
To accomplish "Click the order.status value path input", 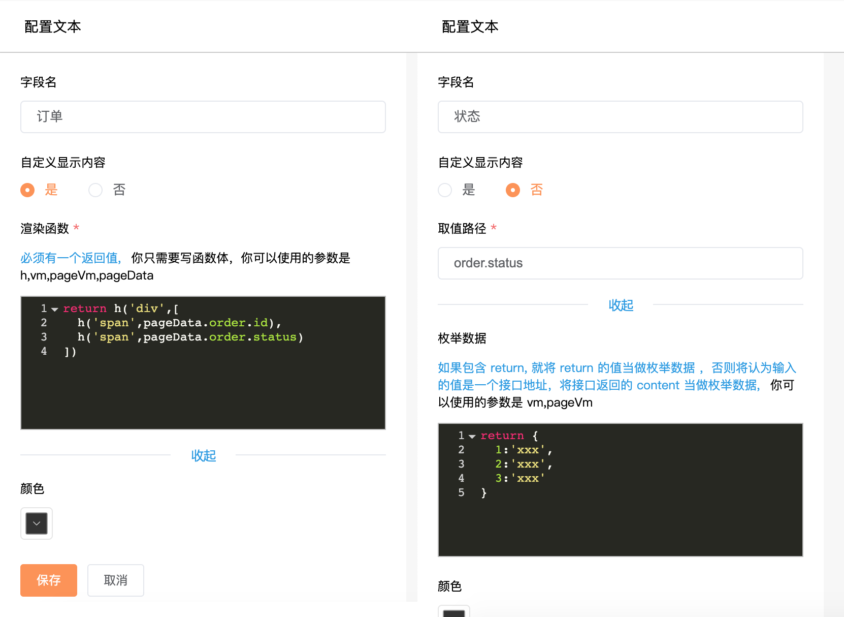I will [x=621, y=263].
